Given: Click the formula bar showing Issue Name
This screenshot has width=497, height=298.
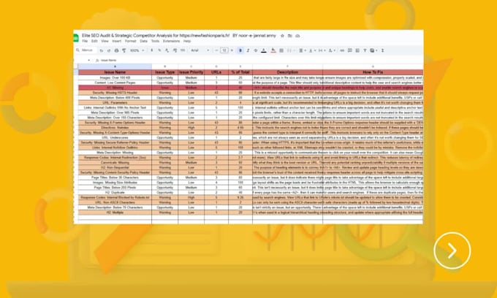Looking at the screenshot, I should (x=260, y=60).
